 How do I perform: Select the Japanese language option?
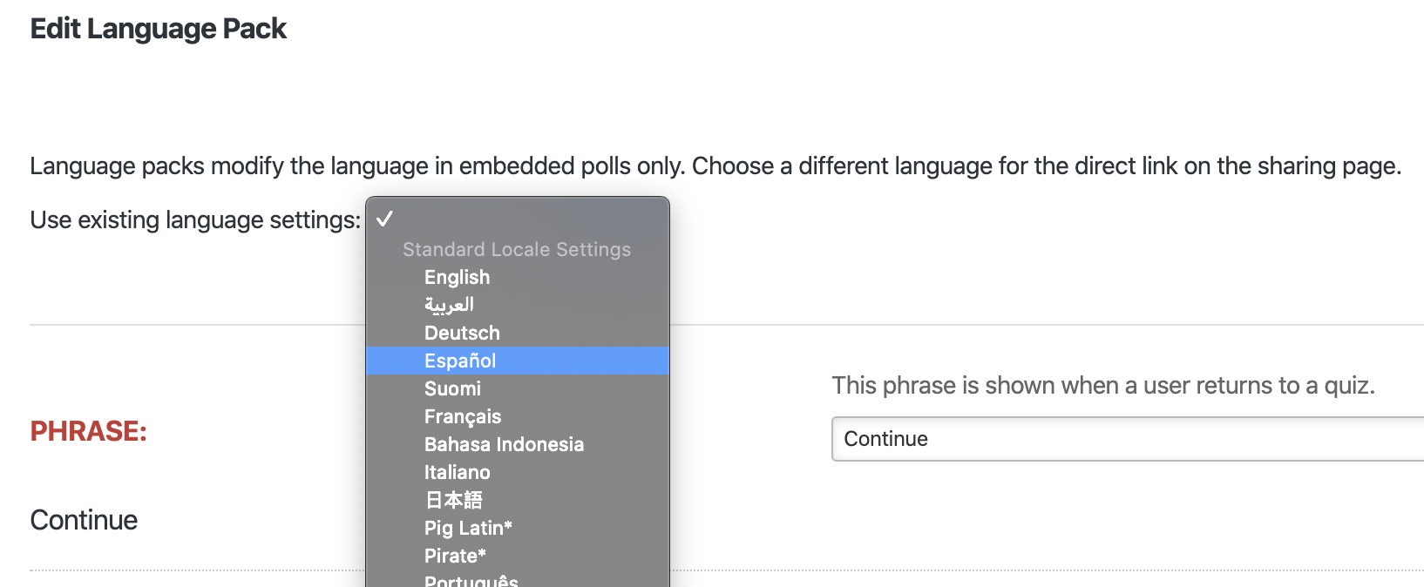(453, 500)
